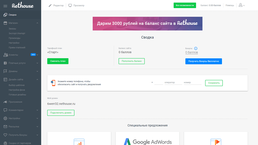Click the Сменить план button
The height and width of the screenshot is (145, 258).
point(58,61)
